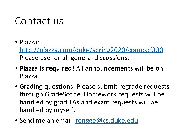
Task: Open the Piazza compsci330 course URL
Action: pos(91,50)
